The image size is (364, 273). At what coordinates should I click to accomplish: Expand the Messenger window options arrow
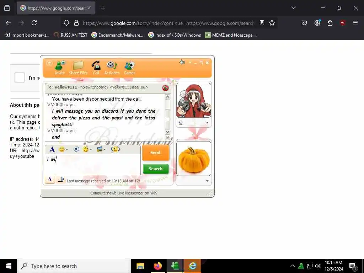pos(190,63)
